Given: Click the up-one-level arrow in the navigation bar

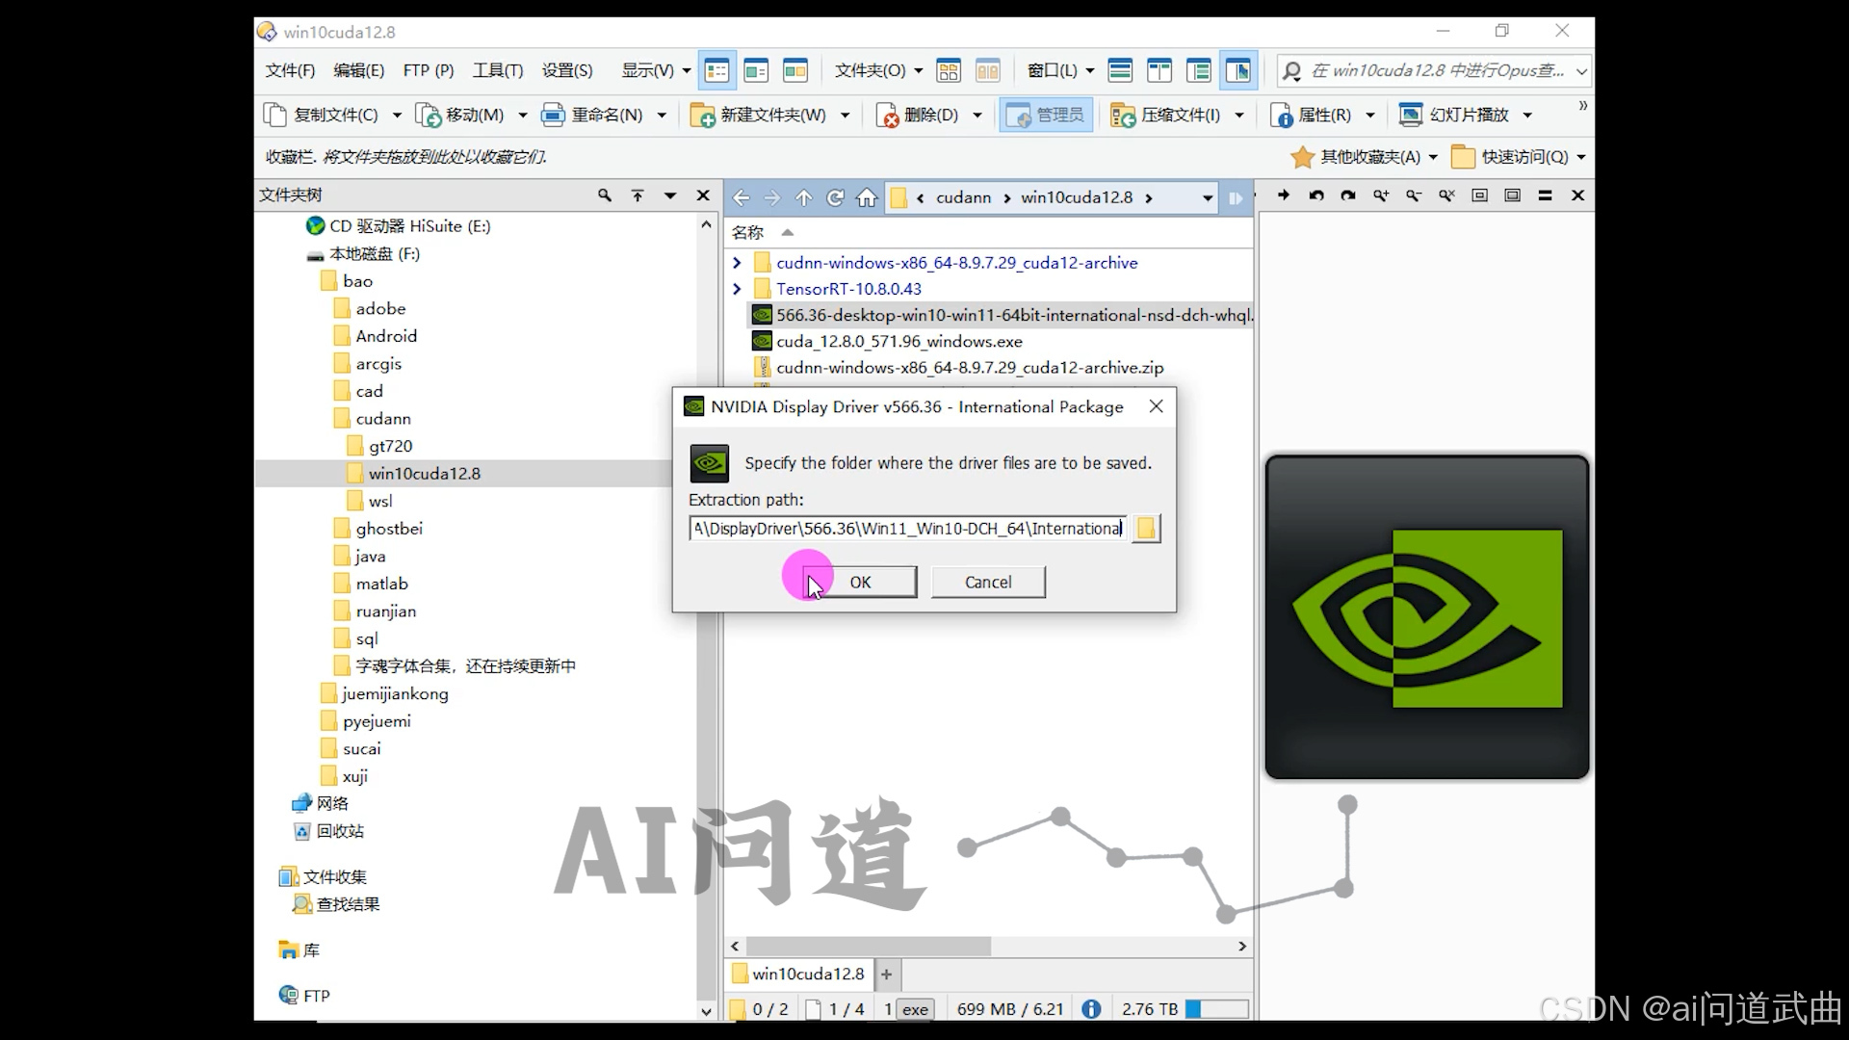Looking at the screenshot, I should pyautogui.click(x=803, y=197).
